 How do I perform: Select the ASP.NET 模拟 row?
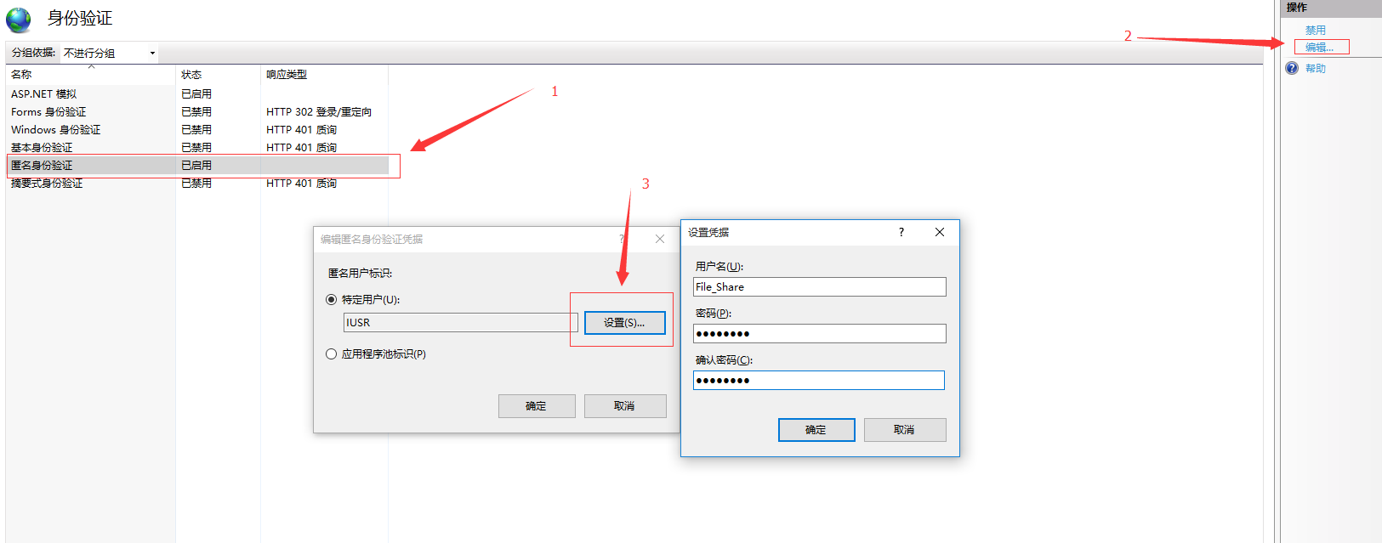197,94
